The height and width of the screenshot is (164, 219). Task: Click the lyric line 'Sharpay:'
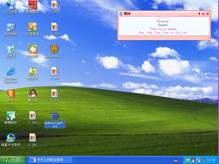click(163, 21)
